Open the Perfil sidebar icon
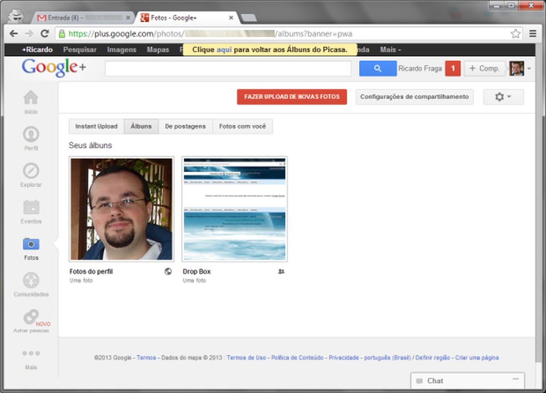 pyautogui.click(x=31, y=134)
